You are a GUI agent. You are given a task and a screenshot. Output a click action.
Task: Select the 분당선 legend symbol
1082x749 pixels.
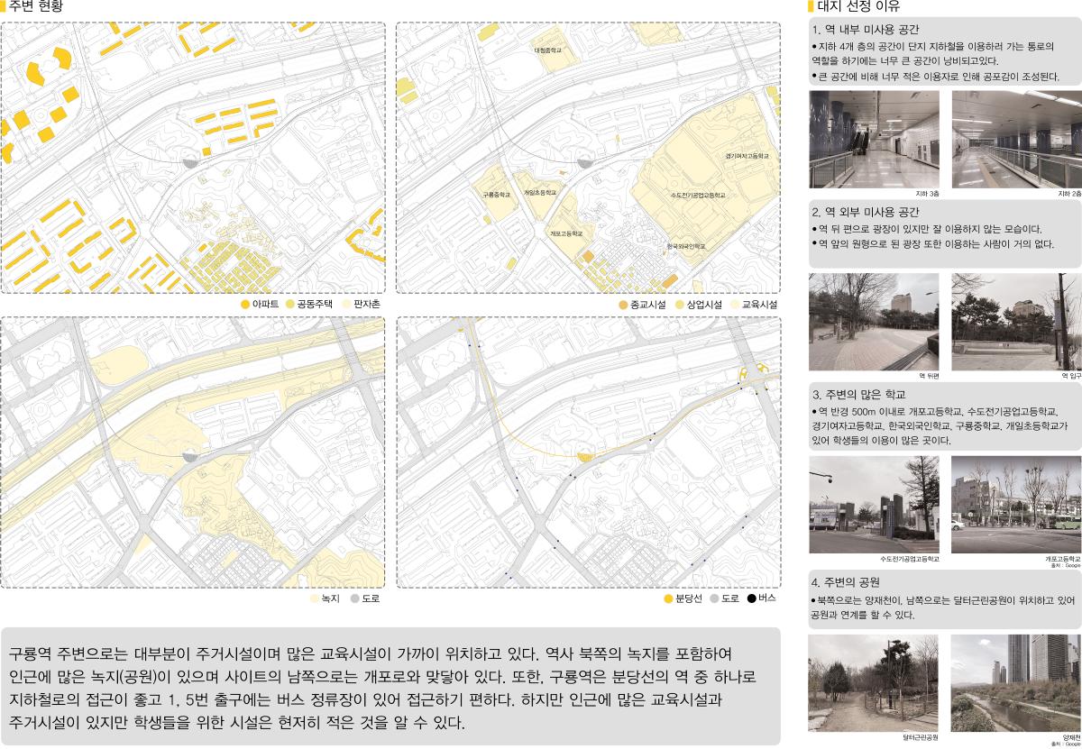click(x=669, y=597)
